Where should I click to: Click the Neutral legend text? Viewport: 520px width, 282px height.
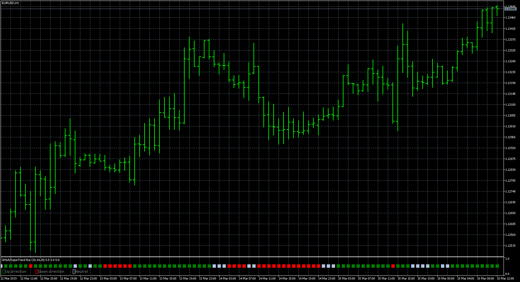[82, 271]
